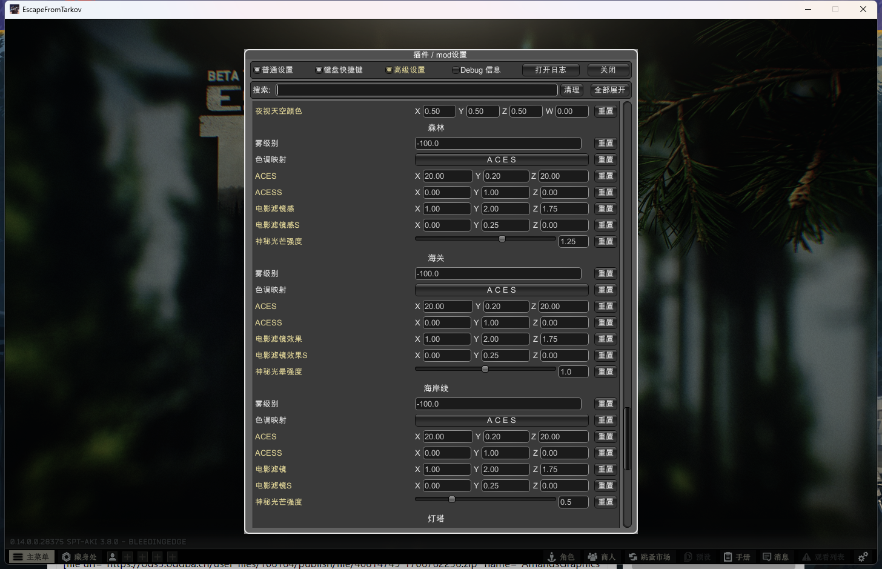This screenshot has width=882, height=569.
Task: Click the 夜视天空颜色 setting label
Action: 279,111
